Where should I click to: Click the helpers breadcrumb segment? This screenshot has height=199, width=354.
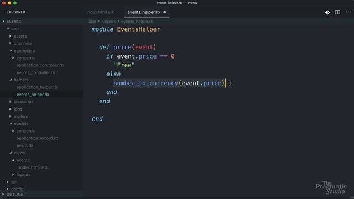(x=108, y=22)
